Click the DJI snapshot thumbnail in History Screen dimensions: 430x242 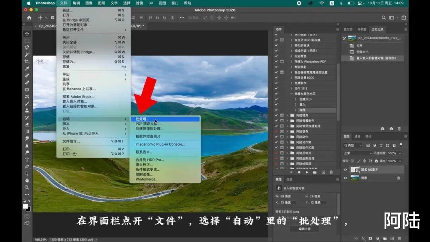coord(352,38)
